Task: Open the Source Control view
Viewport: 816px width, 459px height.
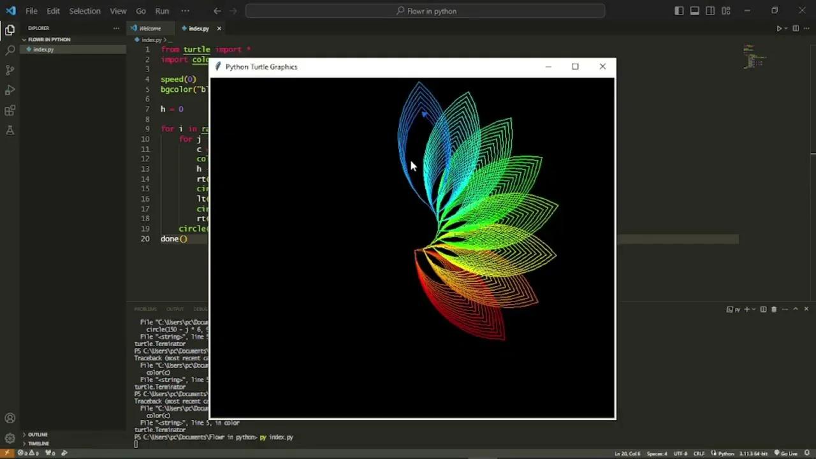Action: (x=10, y=70)
